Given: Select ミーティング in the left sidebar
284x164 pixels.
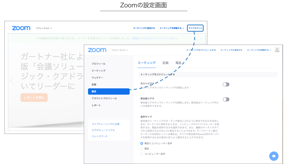Looking at the screenshot, I should tap(98, 71).
